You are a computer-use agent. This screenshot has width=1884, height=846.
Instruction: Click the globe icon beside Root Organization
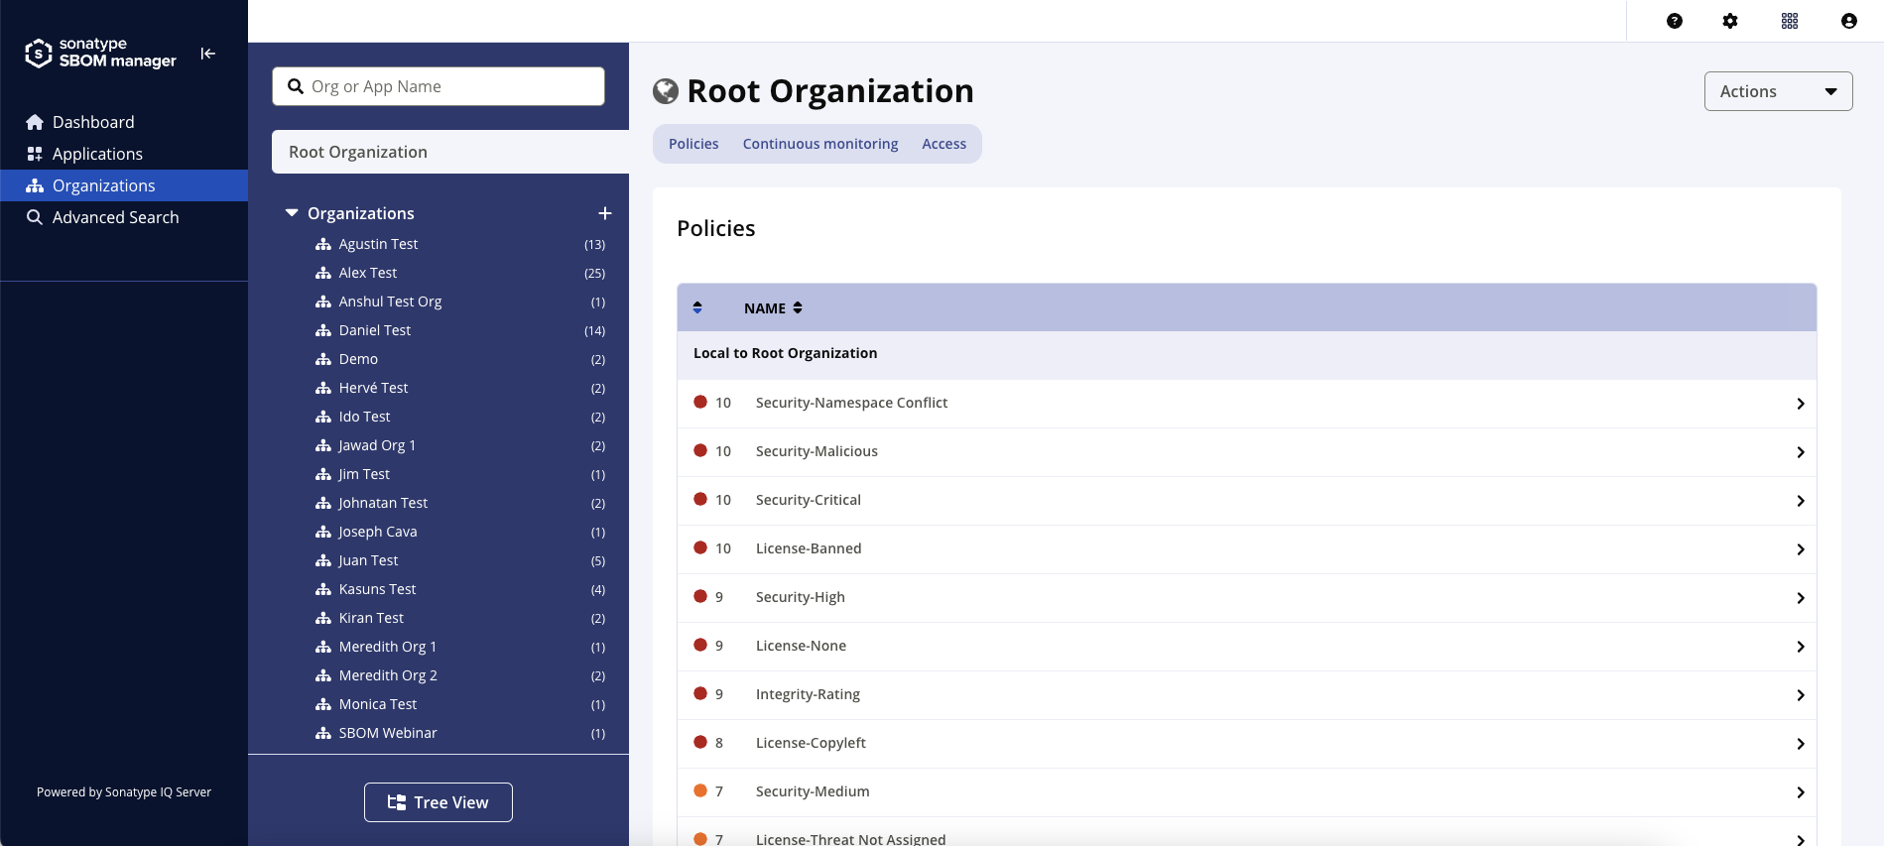click(x=666, y=91)
